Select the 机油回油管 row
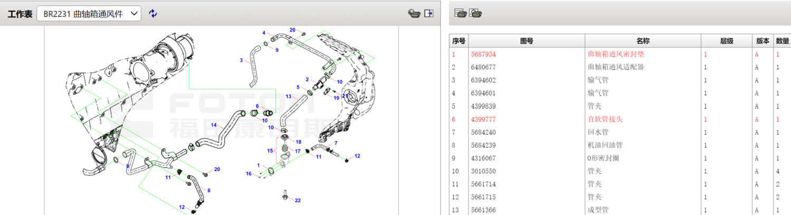791x215 pixels. 605,145
